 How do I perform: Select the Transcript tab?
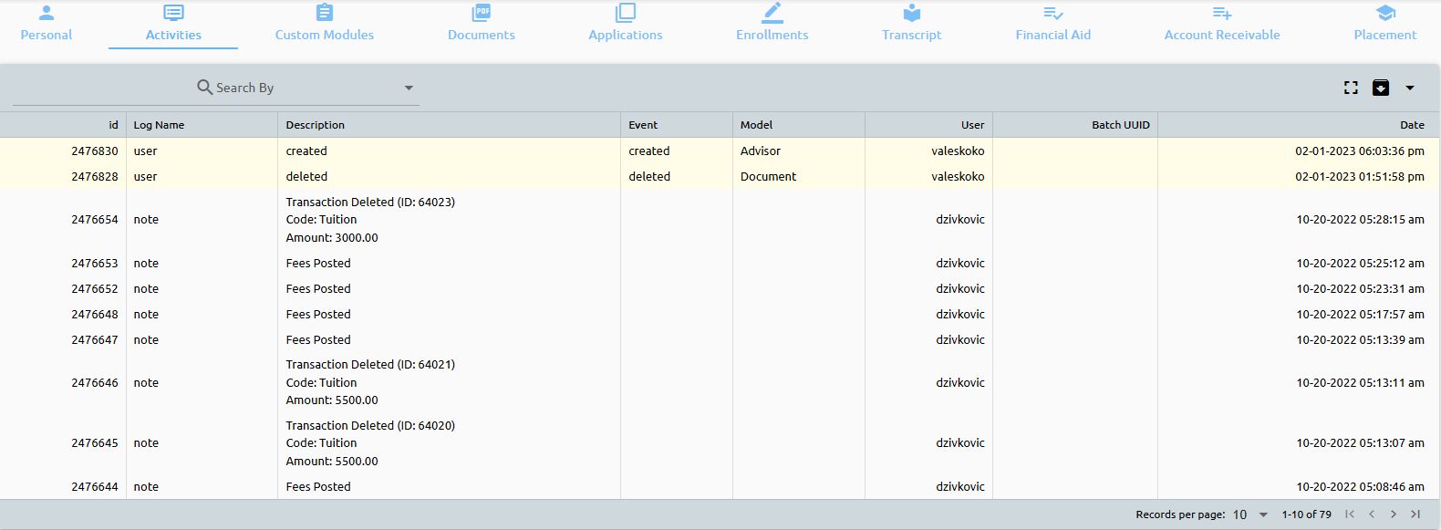pos(911,25)
